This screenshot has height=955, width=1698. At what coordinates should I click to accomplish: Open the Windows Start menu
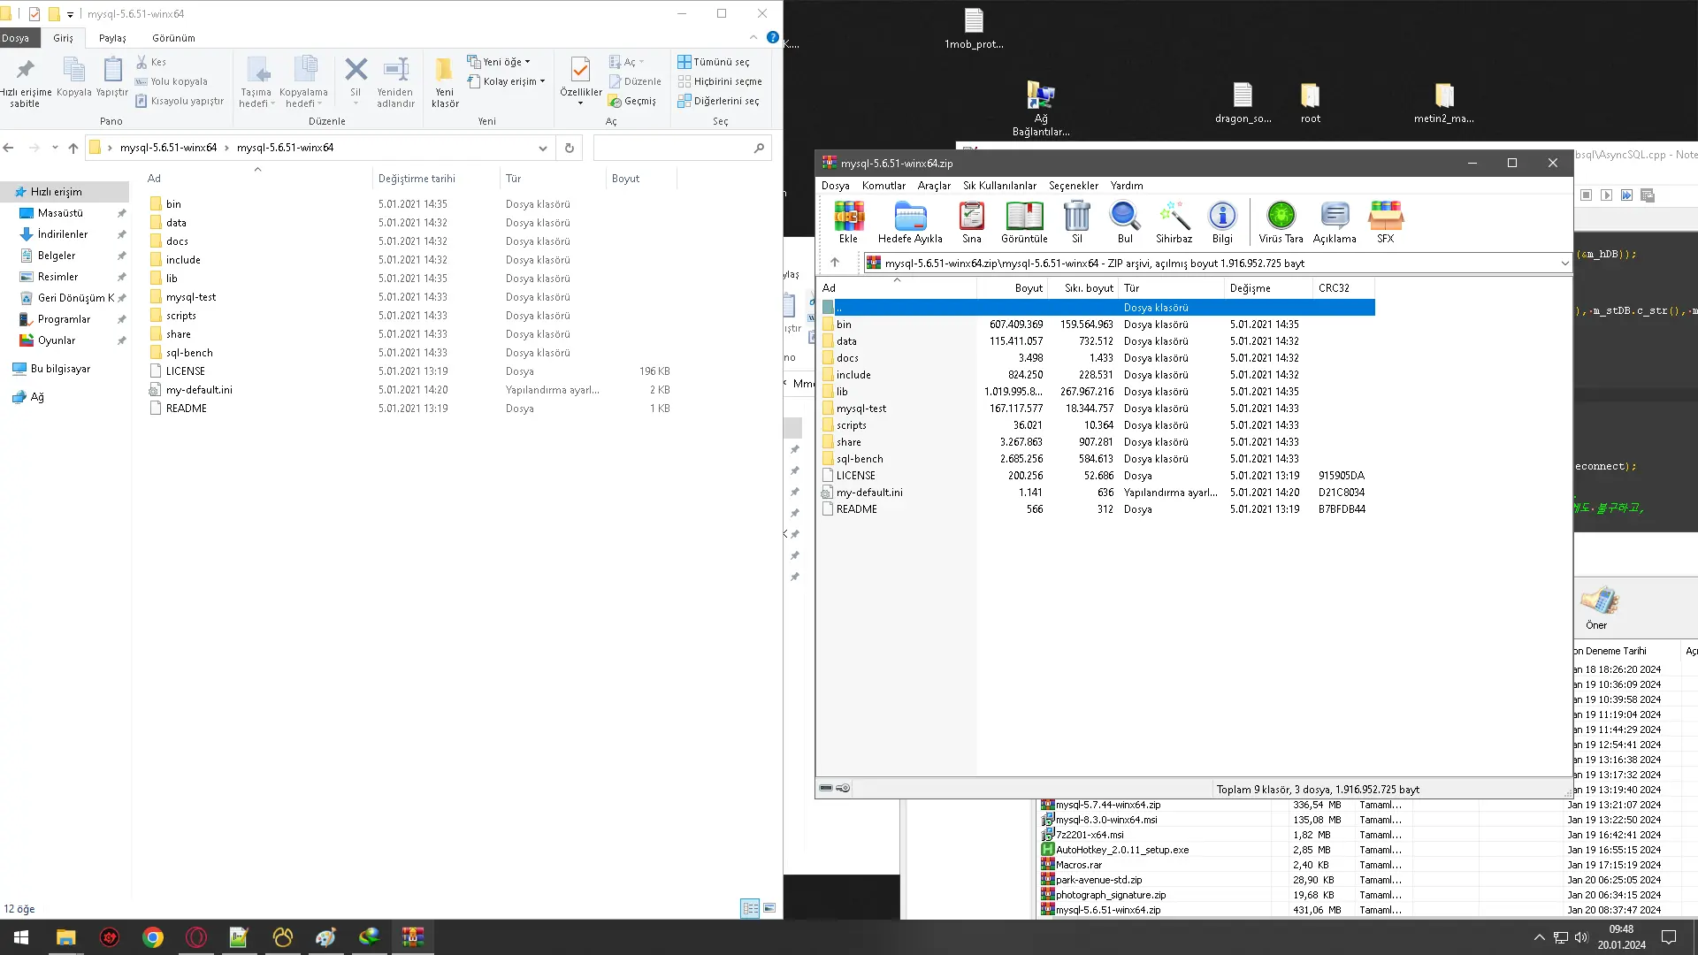[21, 937]
